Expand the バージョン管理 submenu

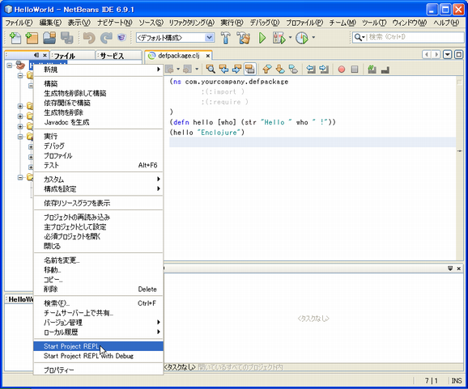click(99, 322)
